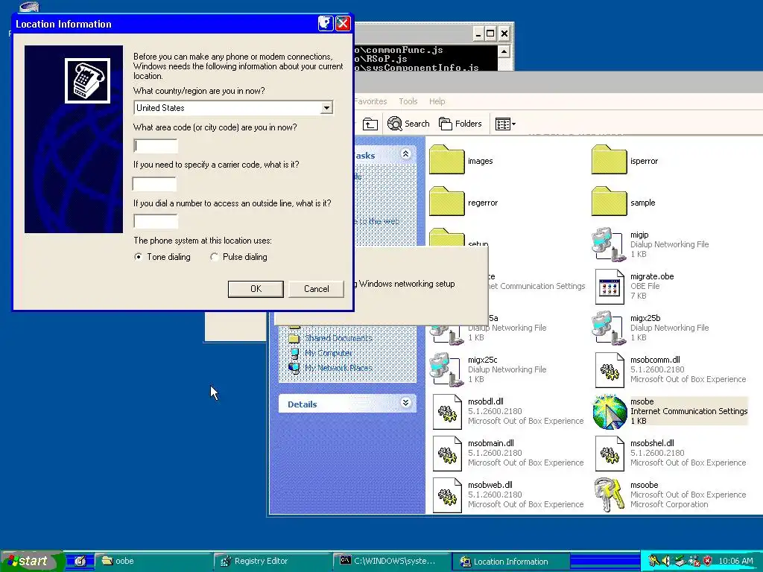Select Pulse dialing radio button

214,257
